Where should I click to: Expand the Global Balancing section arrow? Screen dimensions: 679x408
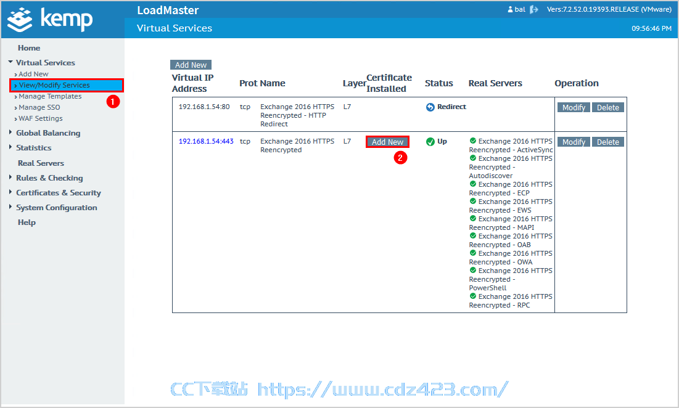[x=10, y=133]
